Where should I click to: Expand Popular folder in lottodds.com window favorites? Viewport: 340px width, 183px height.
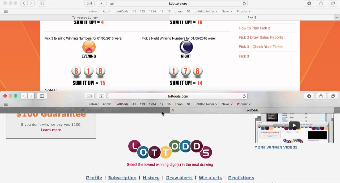[x=244, y=104]
